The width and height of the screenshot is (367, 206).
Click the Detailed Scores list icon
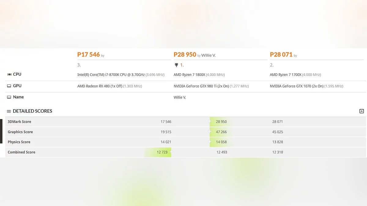pos(9,111)
